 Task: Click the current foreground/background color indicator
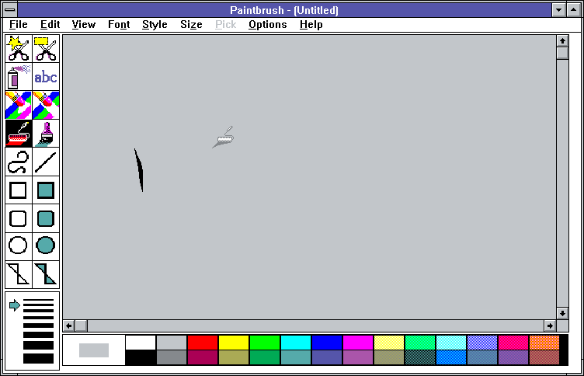tap(94, 350)
